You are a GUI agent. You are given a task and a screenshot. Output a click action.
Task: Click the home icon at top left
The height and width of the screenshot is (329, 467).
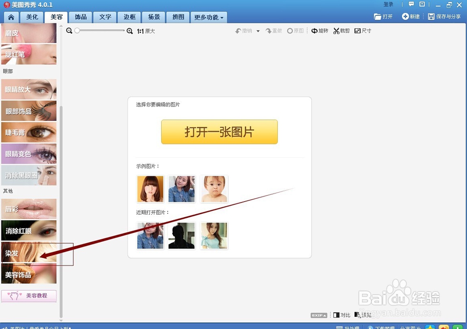11,16
